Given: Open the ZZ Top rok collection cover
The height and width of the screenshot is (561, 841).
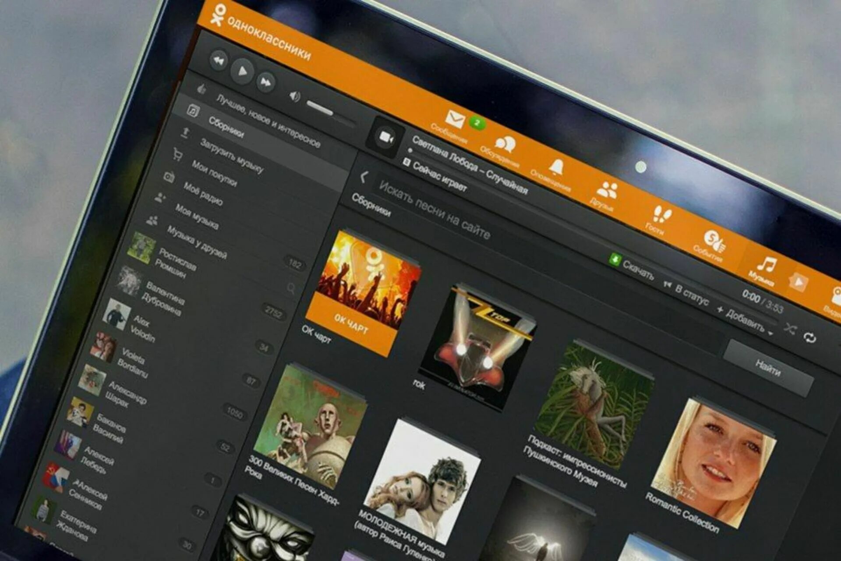Looking at the screenshot, I should click(x=477, y=348).
